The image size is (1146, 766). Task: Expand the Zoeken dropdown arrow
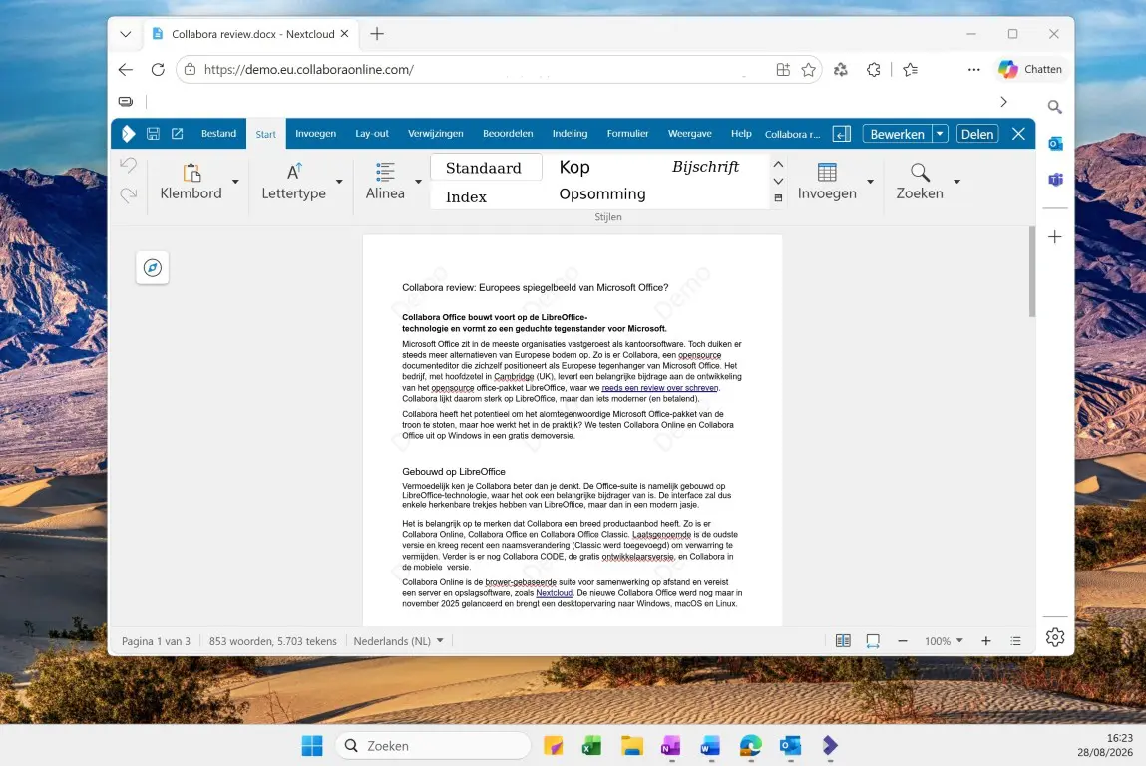(956, 182)
